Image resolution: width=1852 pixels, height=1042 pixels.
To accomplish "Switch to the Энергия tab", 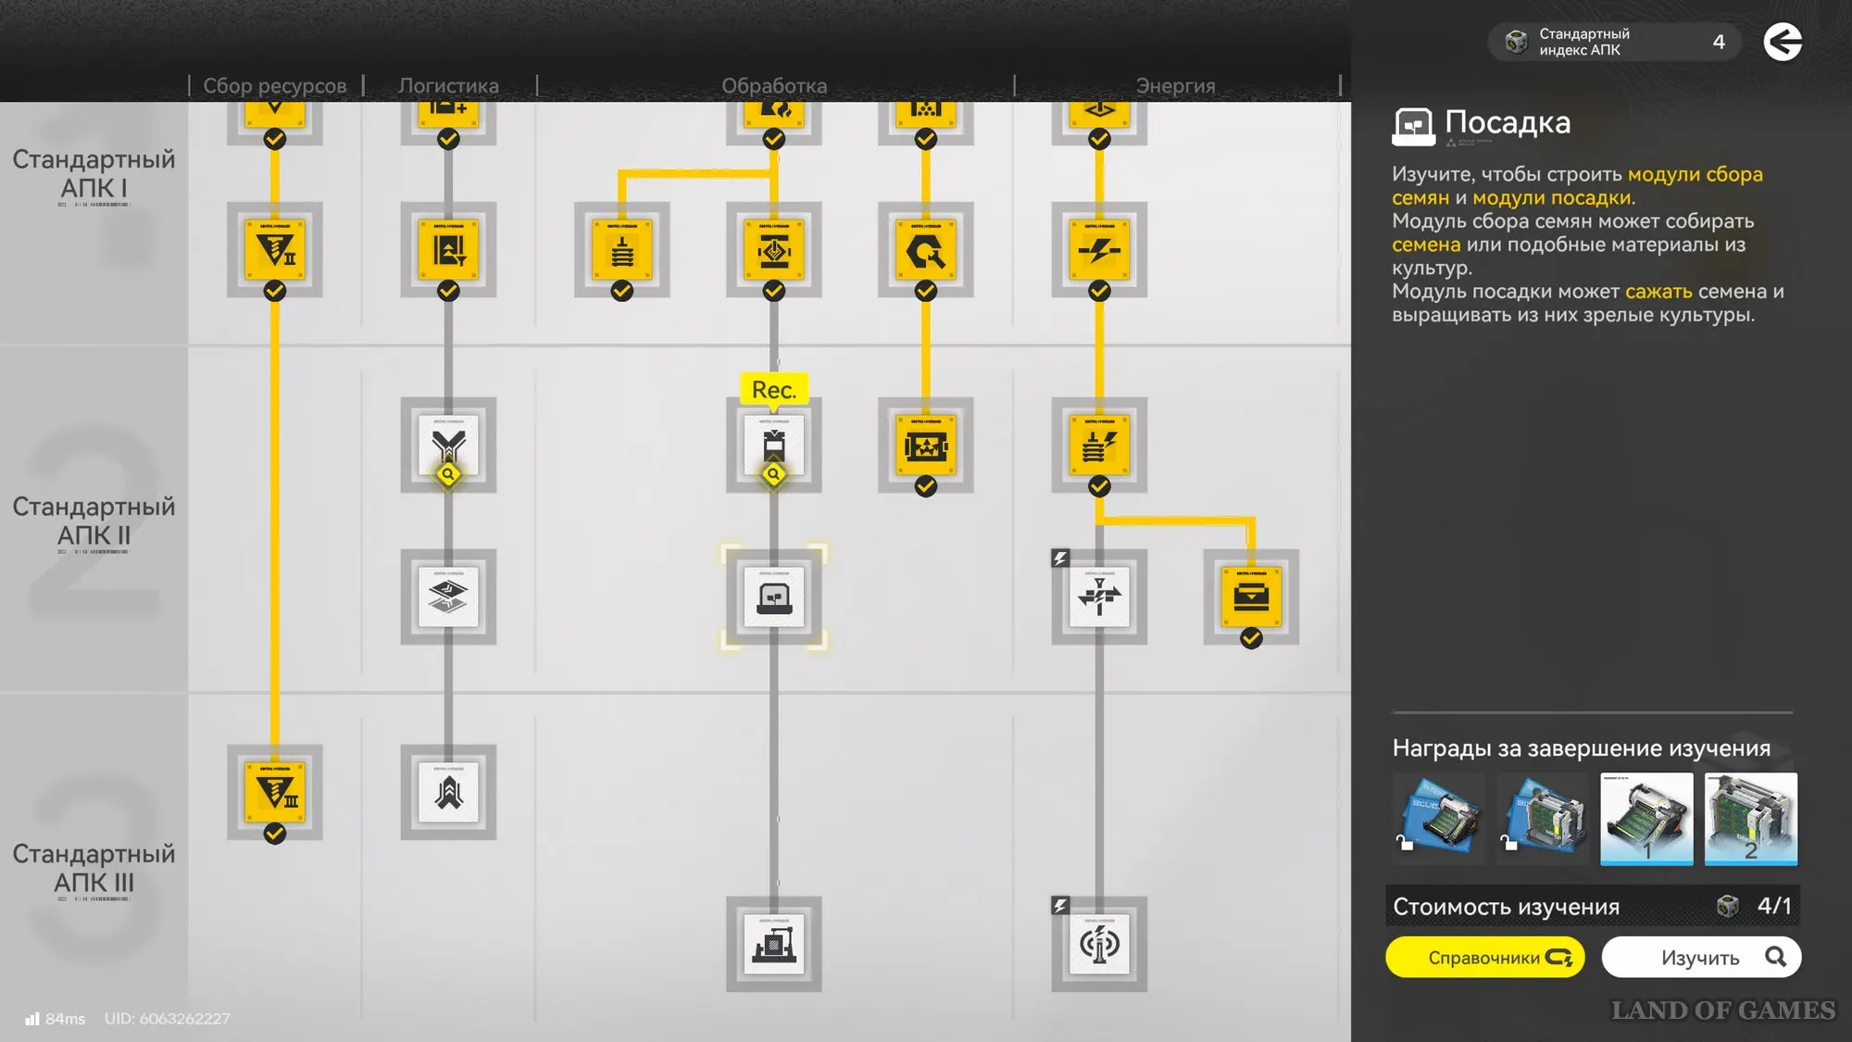I will click(x=1175, y=85).
